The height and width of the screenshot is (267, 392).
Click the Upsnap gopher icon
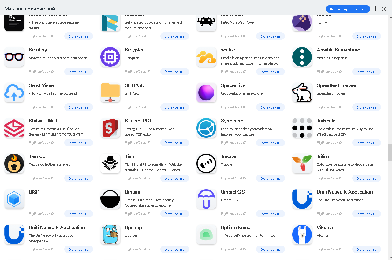click(110, 235)
